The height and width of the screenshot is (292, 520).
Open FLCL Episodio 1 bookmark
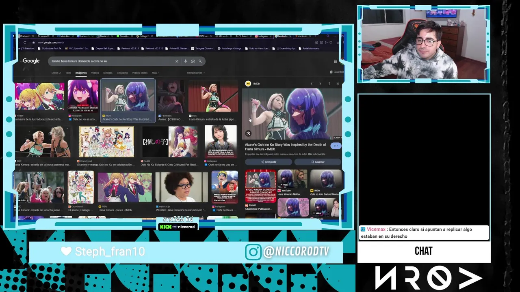[77, 48]
